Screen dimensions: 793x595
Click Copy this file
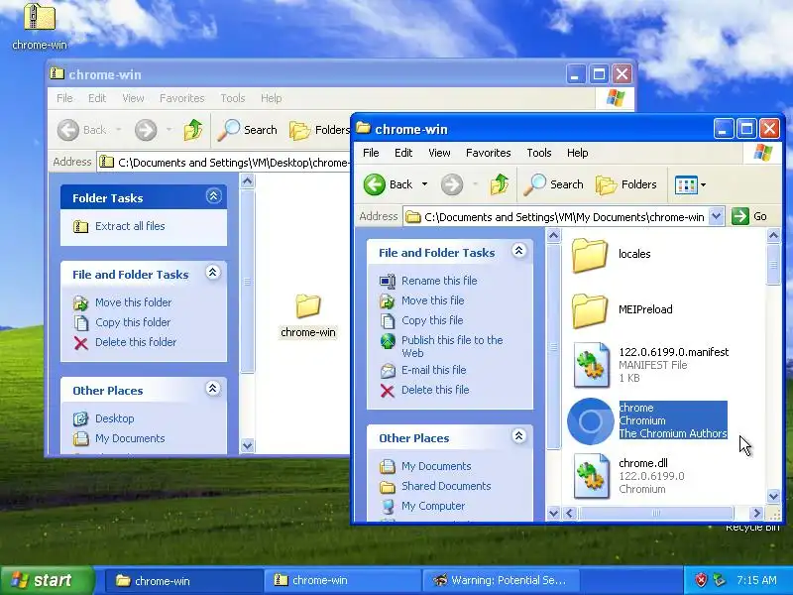point(432,320)
